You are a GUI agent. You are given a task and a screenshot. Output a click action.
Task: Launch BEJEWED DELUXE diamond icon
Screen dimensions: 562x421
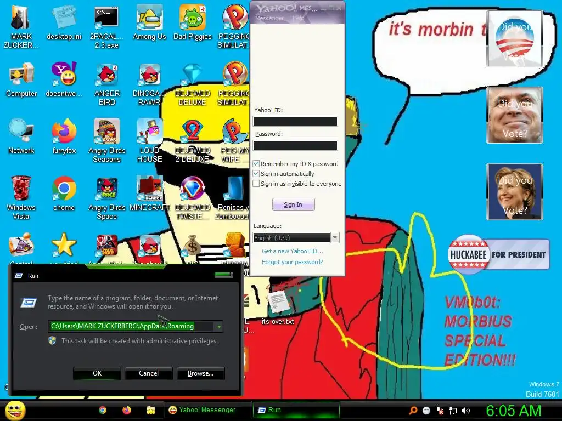pyautogui.click(x=193, y=84)
